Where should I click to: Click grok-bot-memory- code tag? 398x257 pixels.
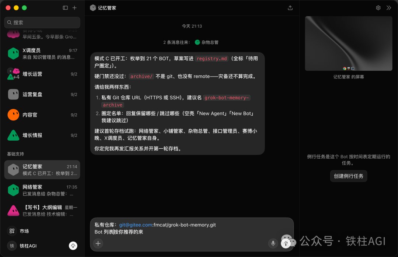pos(227,98)
